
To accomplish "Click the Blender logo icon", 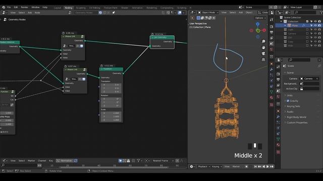I will pyautogui.click(x=4, y=7).
